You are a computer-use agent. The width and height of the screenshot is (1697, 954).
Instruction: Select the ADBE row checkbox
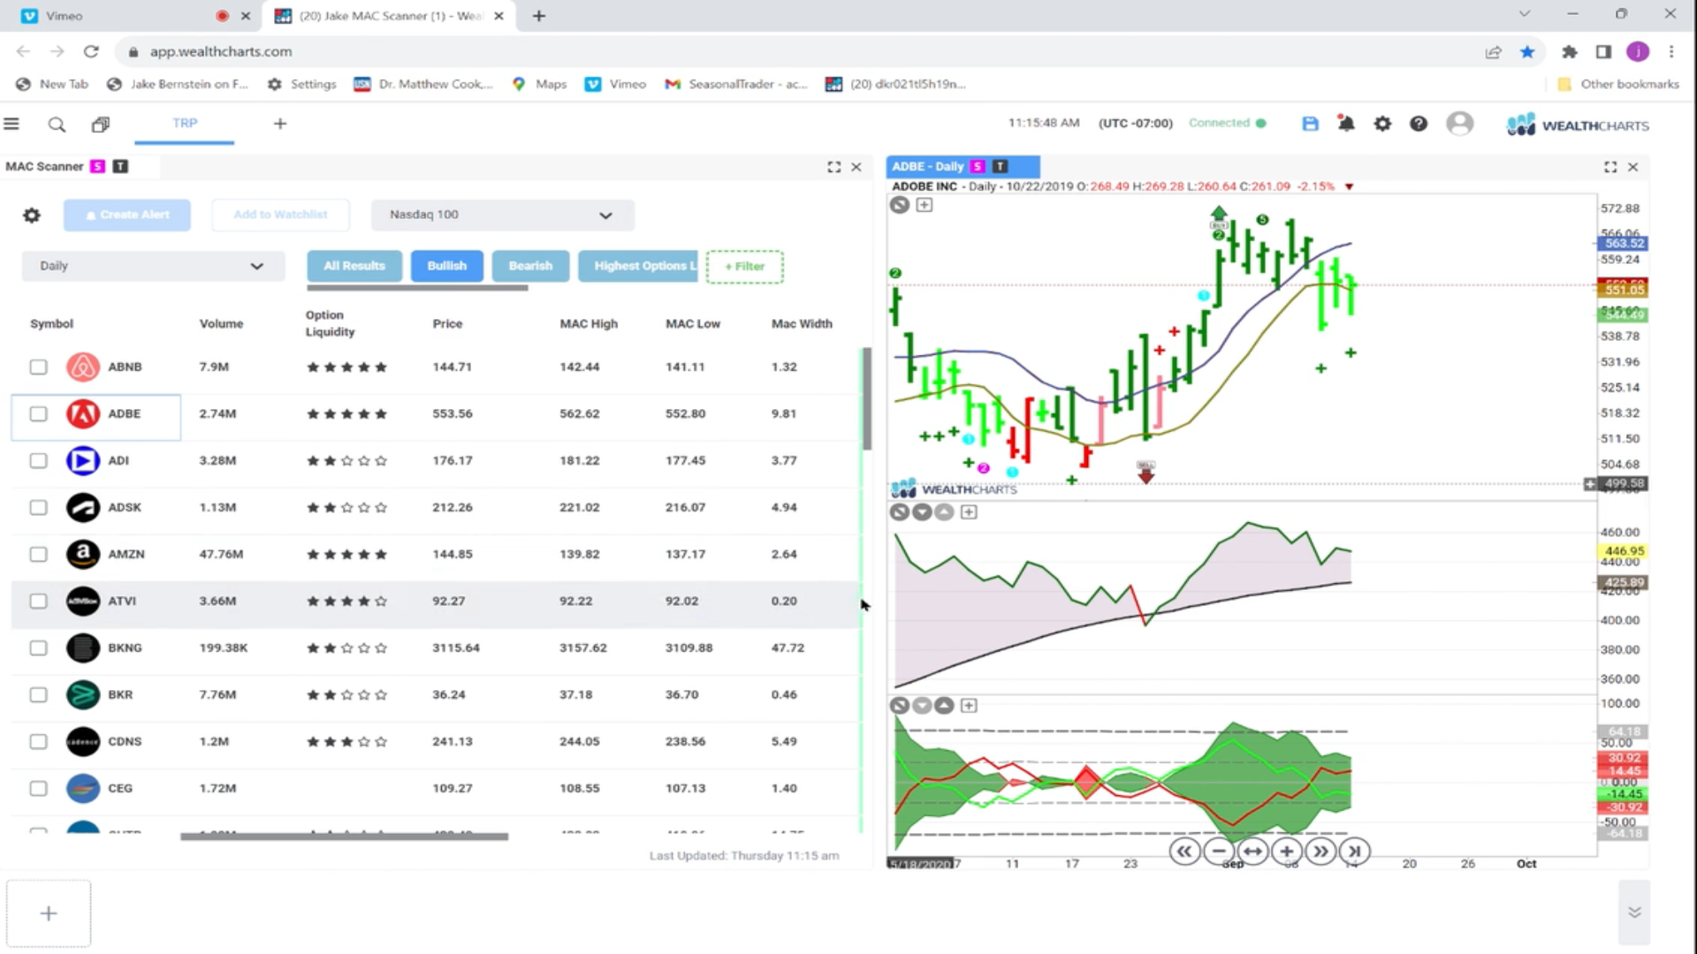(x=38, y=413)
